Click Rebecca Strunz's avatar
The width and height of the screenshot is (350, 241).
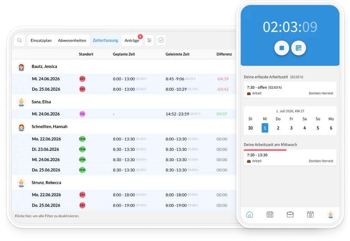click(x=21, y=183)
